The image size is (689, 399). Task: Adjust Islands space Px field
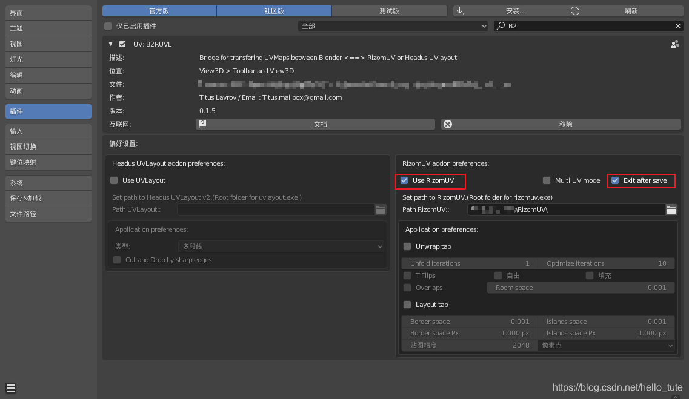tap(607, 333)
